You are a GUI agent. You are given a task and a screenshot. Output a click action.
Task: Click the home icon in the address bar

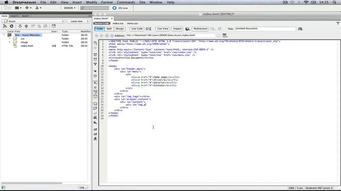click(112, 36)
